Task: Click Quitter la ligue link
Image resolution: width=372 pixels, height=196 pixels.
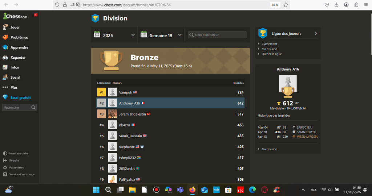Action: [x=271, y=54]
